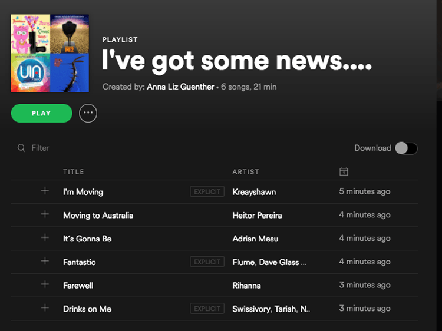This screenshot has width=442, height=331.
Task: Sort by the calendar date-added icon
Action: 344,171
